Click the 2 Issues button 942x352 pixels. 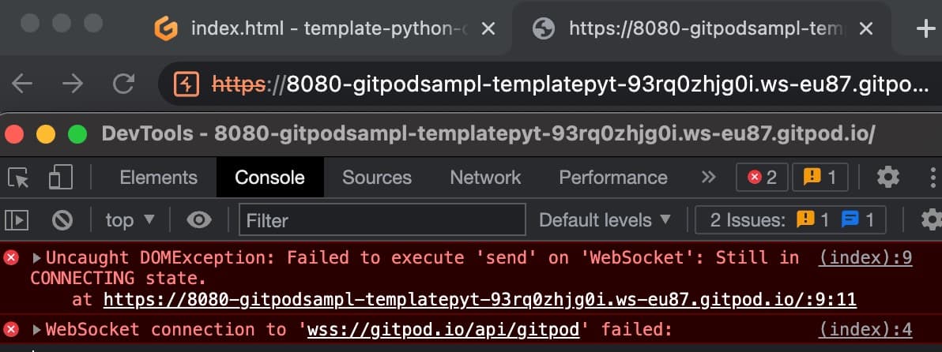[790, 220]
